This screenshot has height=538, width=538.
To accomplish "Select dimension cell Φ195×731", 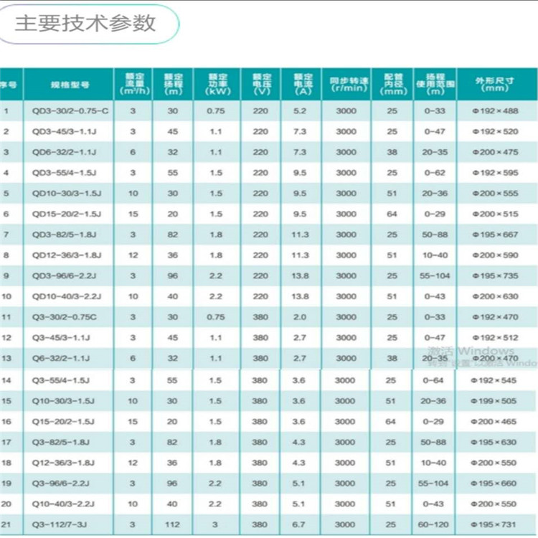I will pyautogui.click(x=495, y=524).
